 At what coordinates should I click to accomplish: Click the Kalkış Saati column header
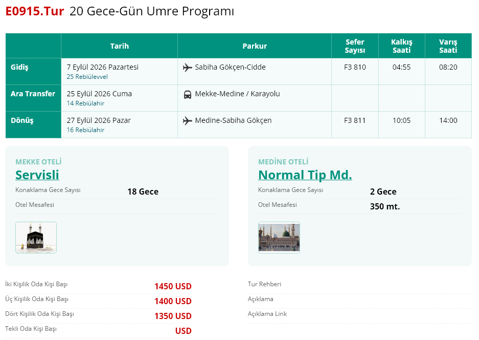(401, 46)
